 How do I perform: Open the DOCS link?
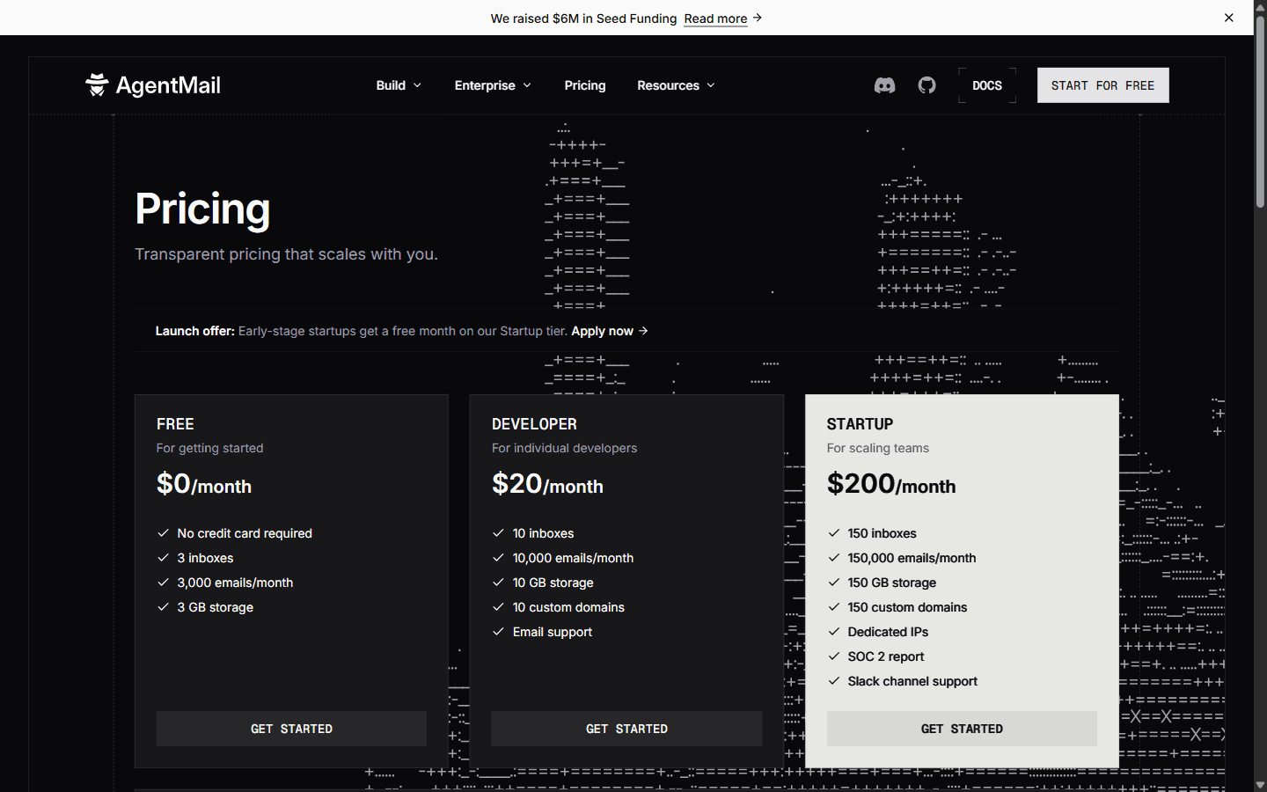click(x=987, y=85)
